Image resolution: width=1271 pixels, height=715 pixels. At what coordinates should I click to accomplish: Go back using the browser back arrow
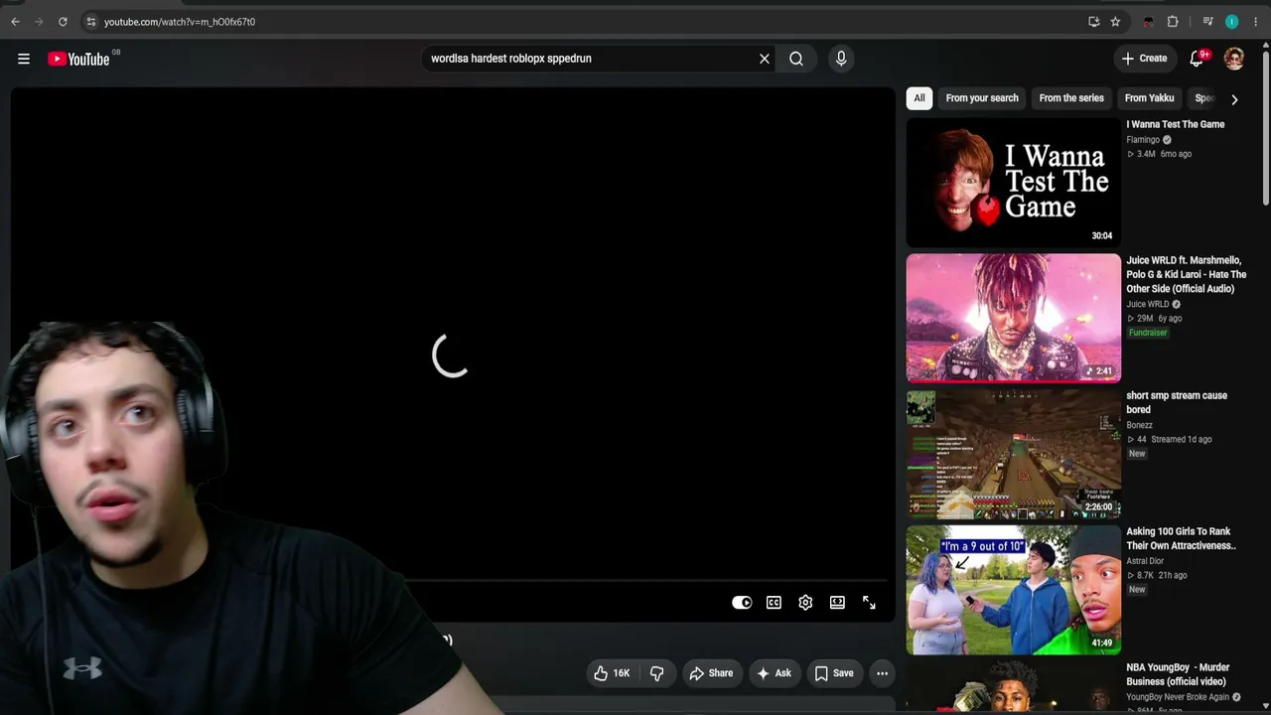click(15, 22)
